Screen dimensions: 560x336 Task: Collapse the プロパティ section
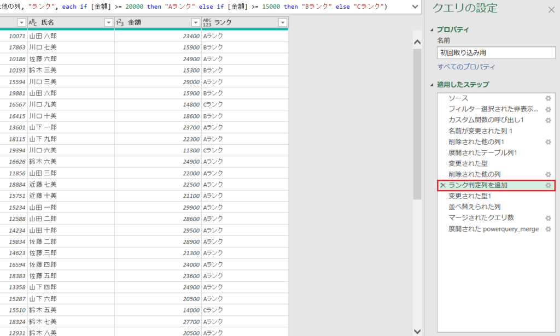[432, 29]
